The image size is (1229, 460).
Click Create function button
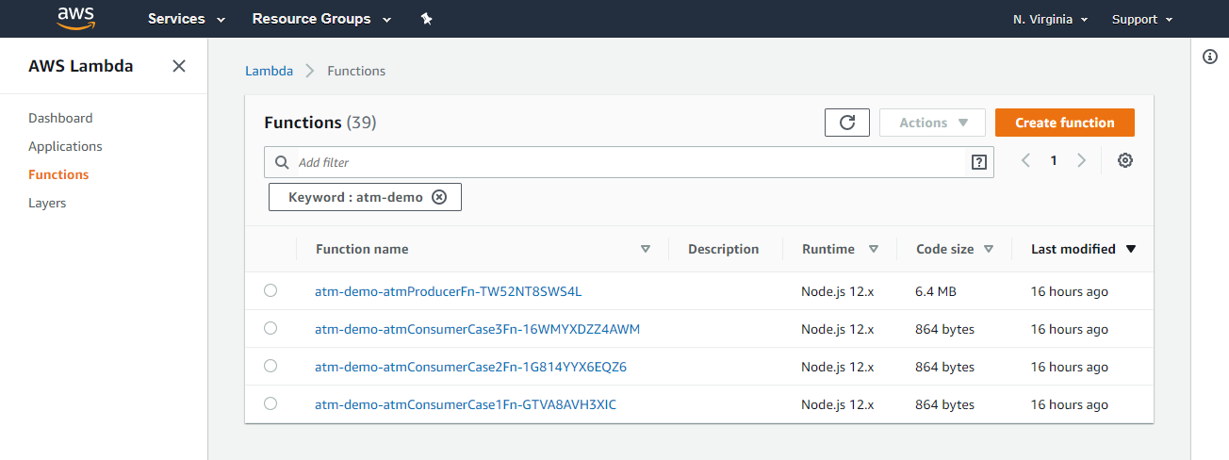pyautogui.click(x=1065, y=123)
